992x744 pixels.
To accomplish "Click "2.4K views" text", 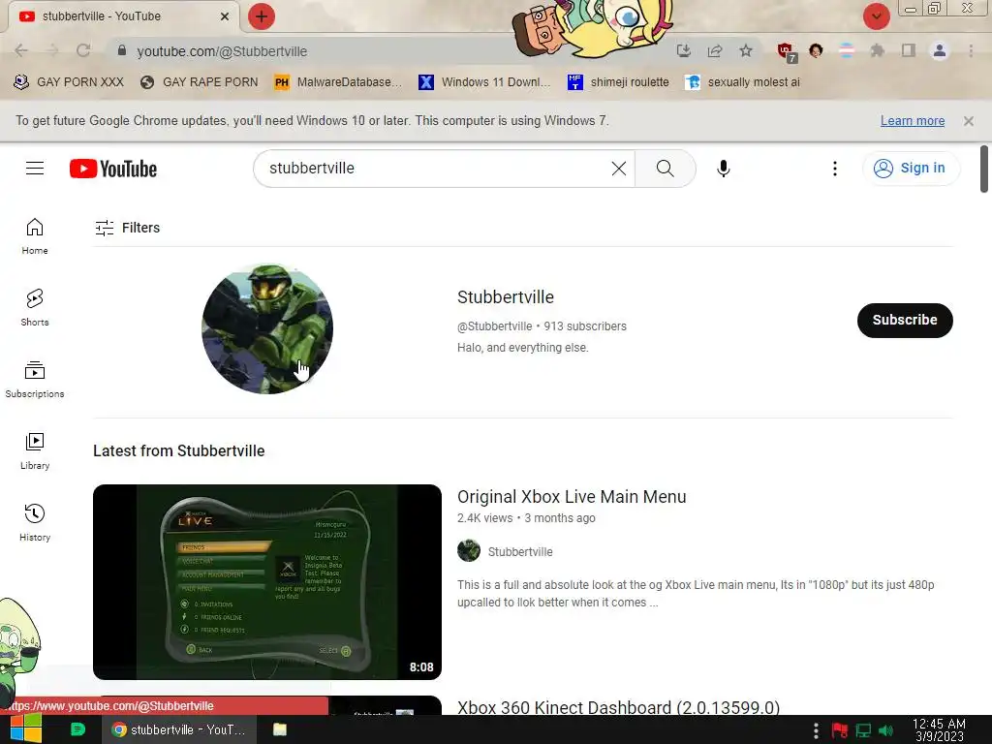I will 485,518.
